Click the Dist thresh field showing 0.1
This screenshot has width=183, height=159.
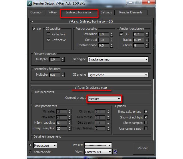(x=100, y=123)
